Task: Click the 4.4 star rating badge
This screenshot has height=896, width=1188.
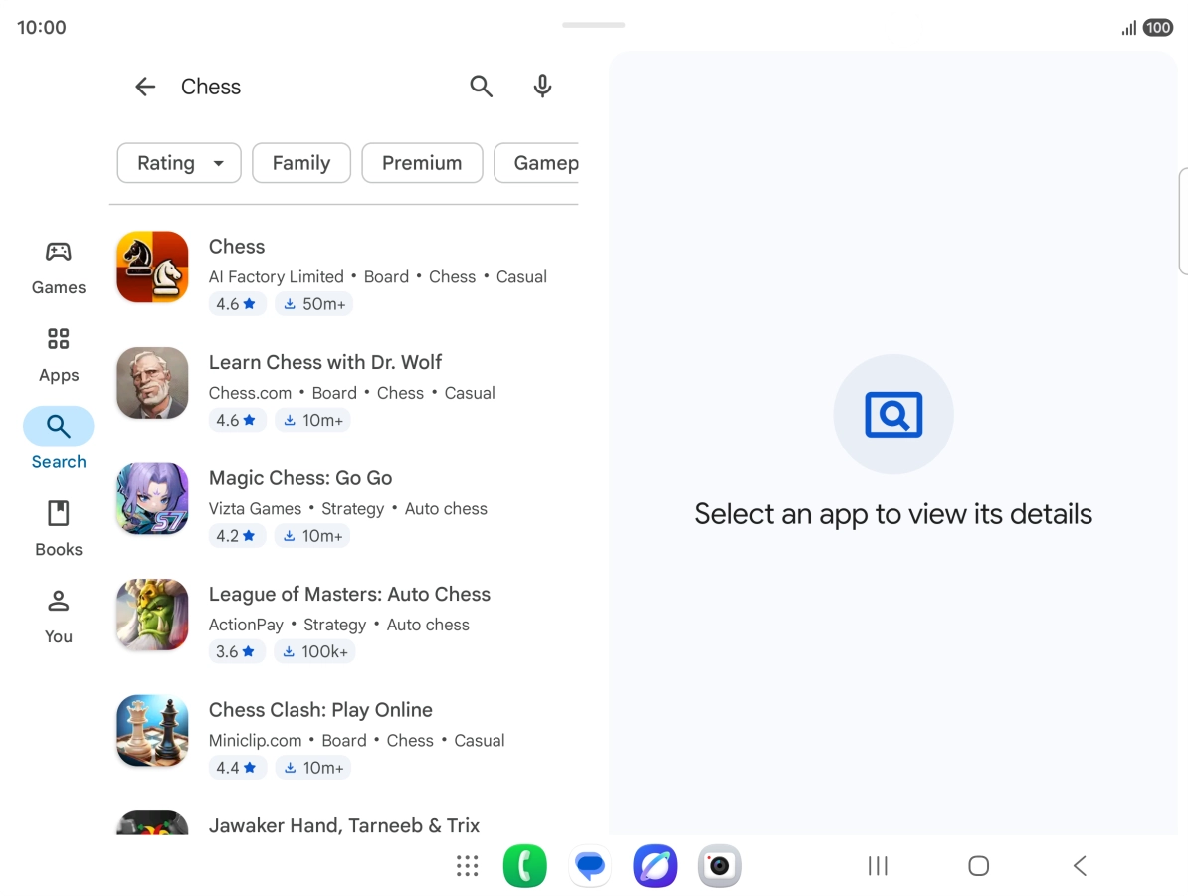Action: point(237,768)
